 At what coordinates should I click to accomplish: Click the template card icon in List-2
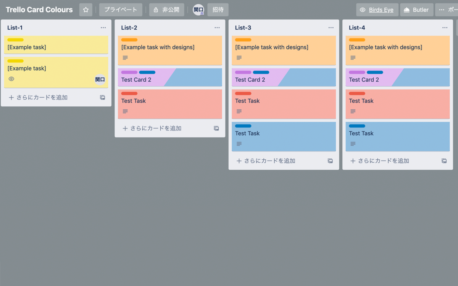[216, 129]
